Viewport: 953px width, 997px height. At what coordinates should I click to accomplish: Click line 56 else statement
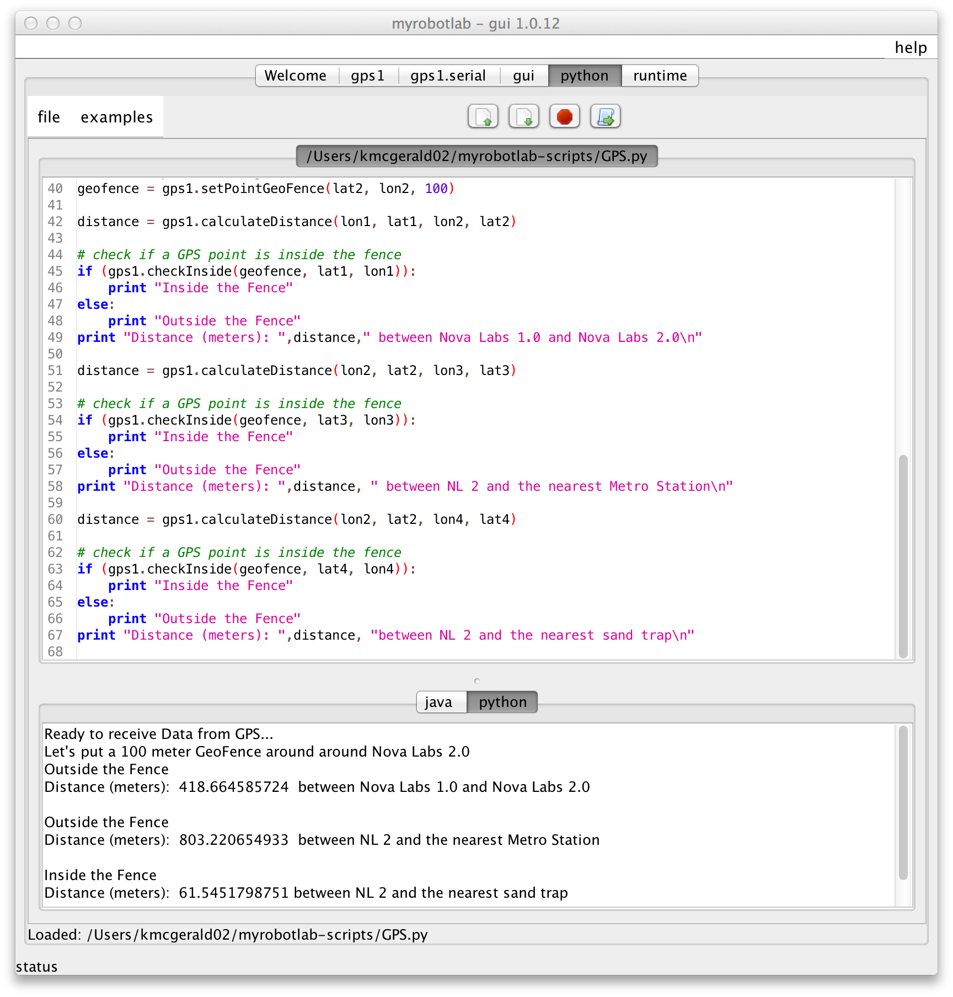coord(96,453)
